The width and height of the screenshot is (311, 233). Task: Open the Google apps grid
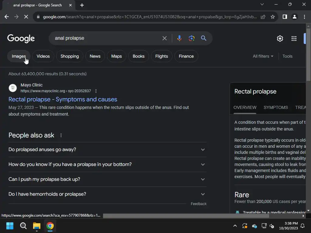point(294,39)
